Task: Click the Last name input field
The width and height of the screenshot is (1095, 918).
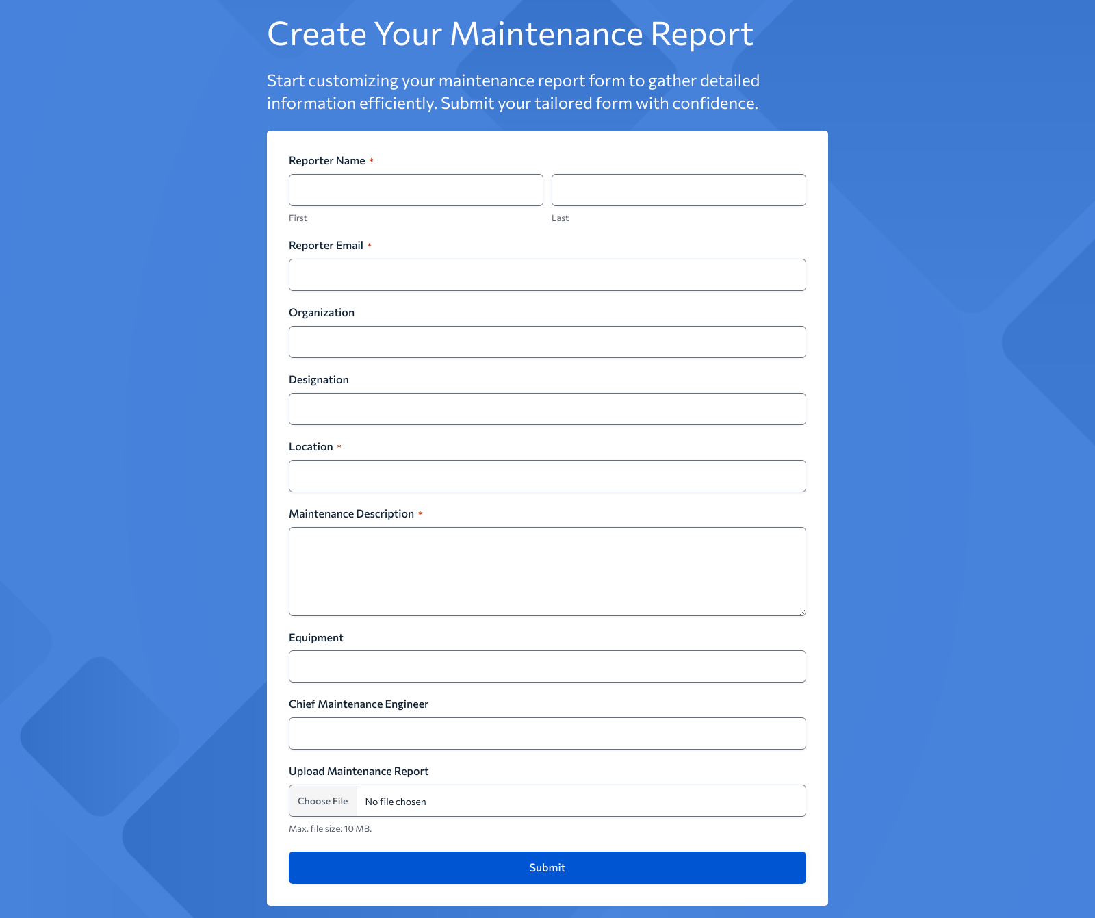Action: pyautogui.click(x=678, y=190)
